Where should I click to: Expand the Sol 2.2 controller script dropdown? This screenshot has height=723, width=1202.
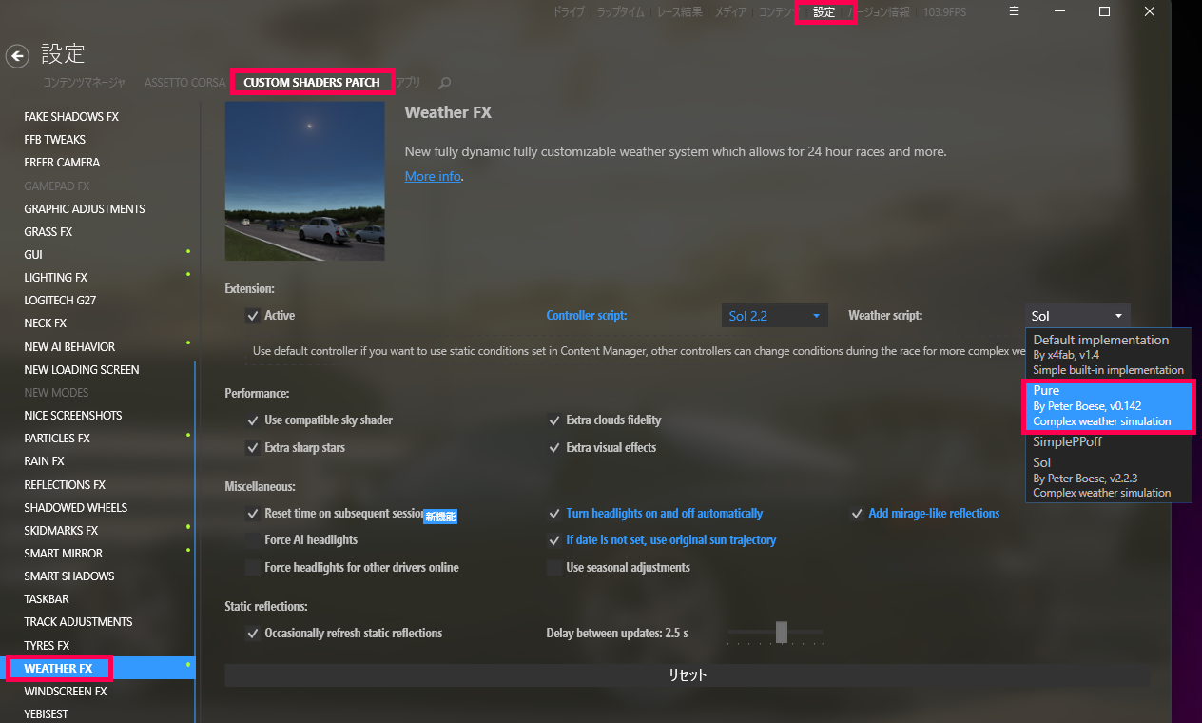tap(774, 316)
